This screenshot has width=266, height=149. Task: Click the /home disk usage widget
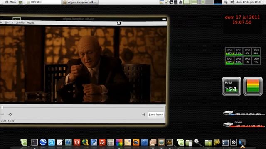[x=244, y=124]
